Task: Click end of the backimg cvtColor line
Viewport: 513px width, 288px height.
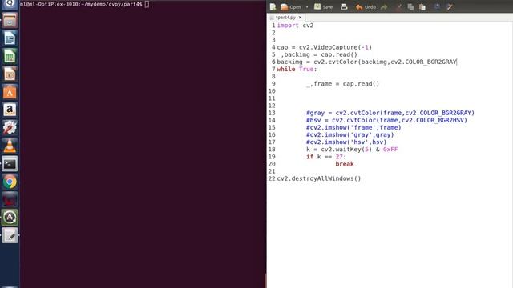Action: pyautogui.click(x=457, y=62)
